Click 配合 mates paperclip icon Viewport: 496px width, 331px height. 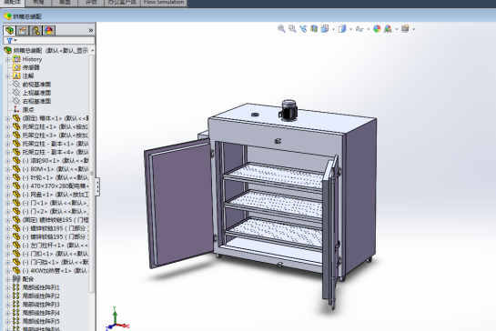[x=16, y=278]
